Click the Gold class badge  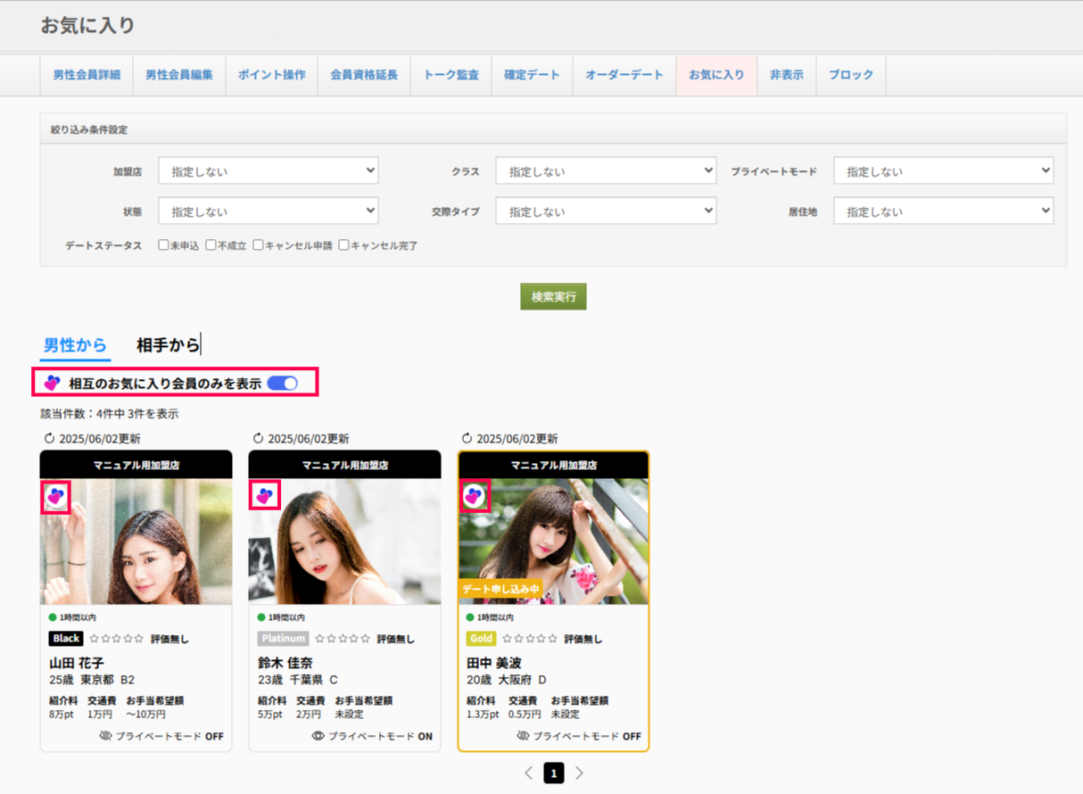tap(482, 639)
